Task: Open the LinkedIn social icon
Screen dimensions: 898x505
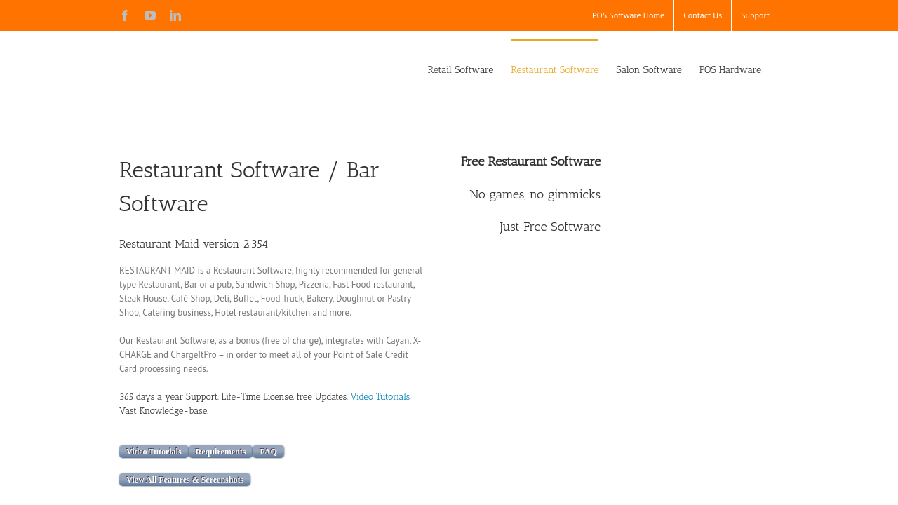Action: pos(175,15)
